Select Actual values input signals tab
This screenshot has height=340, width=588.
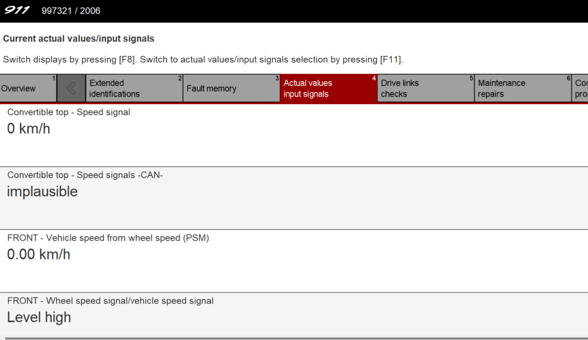(x=328, y=88)
